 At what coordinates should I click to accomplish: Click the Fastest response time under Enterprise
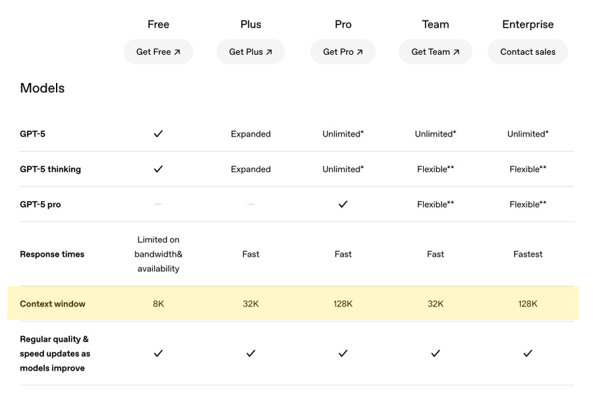tap(528, 254)
